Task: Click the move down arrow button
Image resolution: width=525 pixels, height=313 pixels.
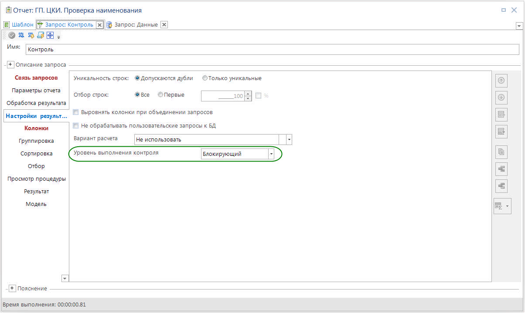Action: coord(501,98)
